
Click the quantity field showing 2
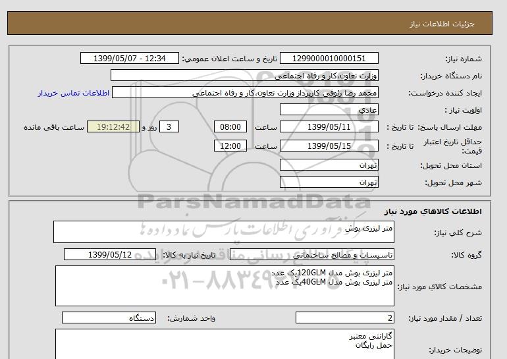pyautogui.click(x=344, y=318)
